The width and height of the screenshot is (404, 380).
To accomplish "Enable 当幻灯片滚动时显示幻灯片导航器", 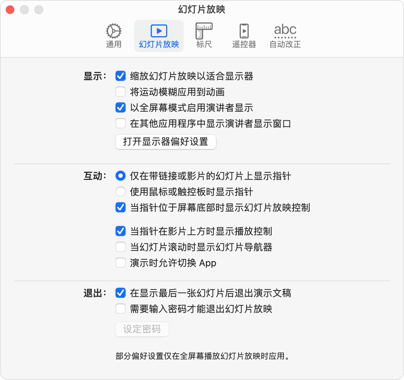I will point(121,247).
